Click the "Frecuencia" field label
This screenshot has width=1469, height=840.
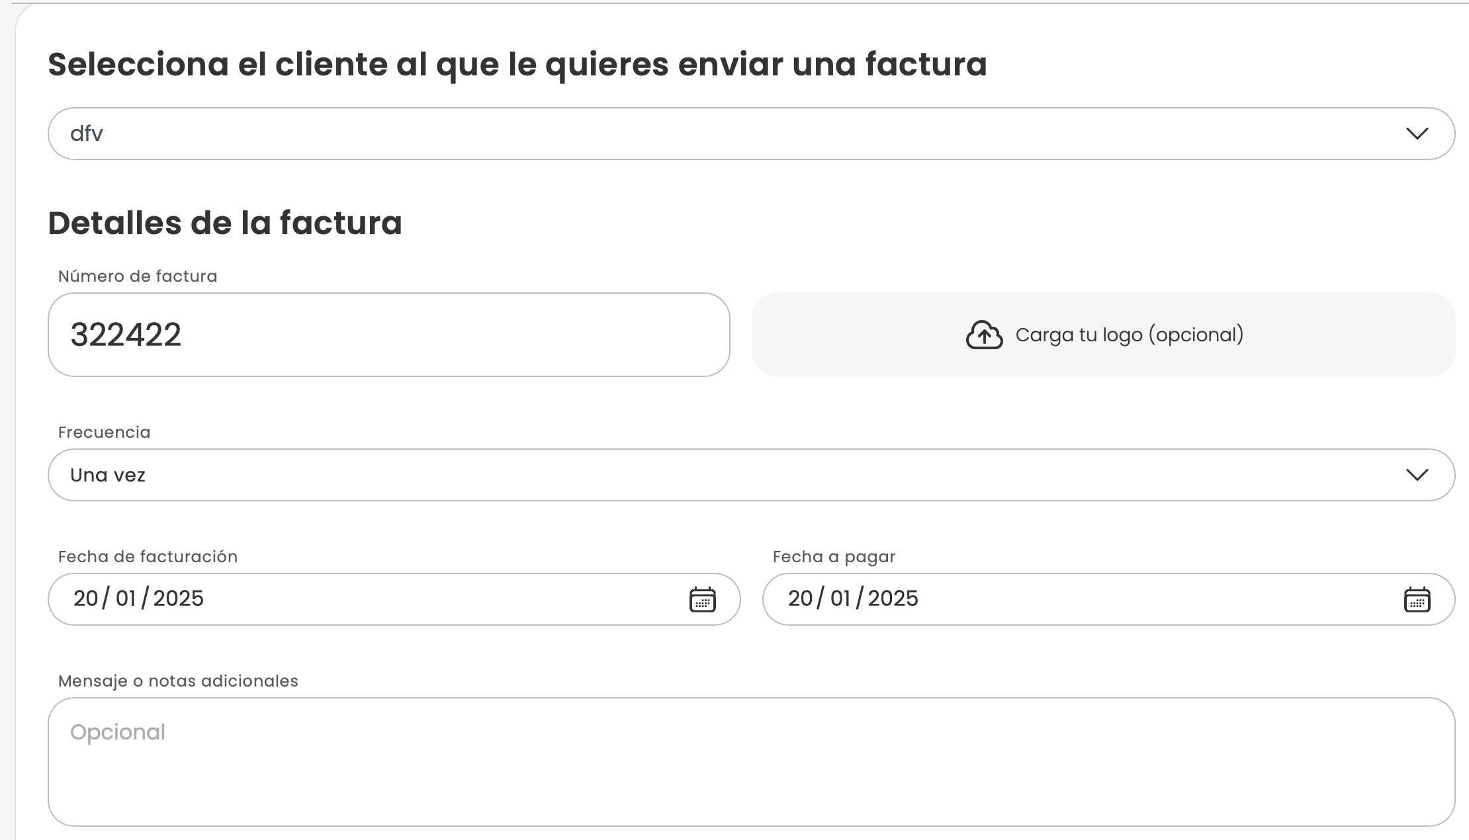pos(105,433)
